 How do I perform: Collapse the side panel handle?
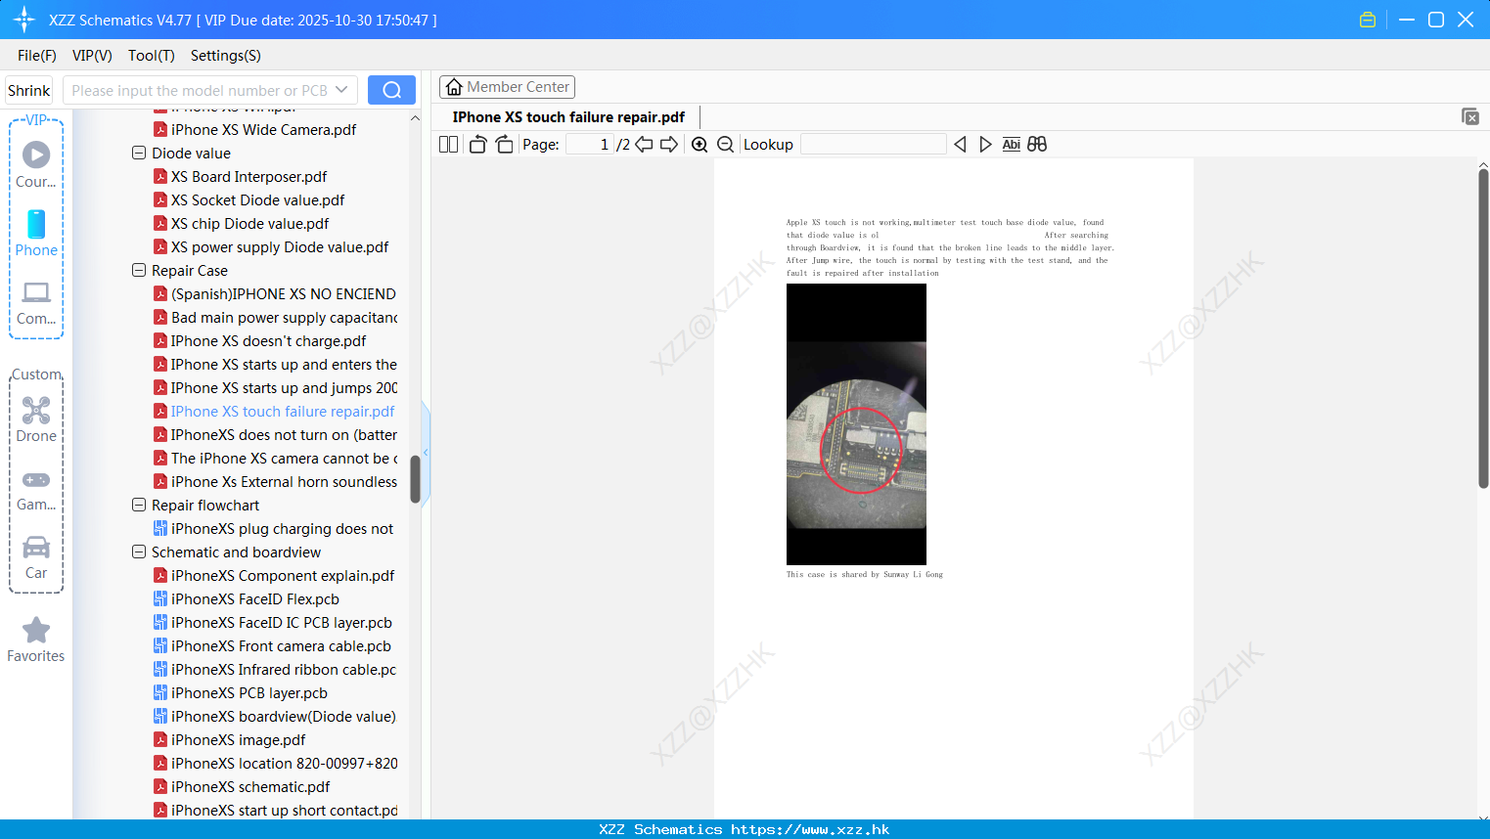(426, 453)
